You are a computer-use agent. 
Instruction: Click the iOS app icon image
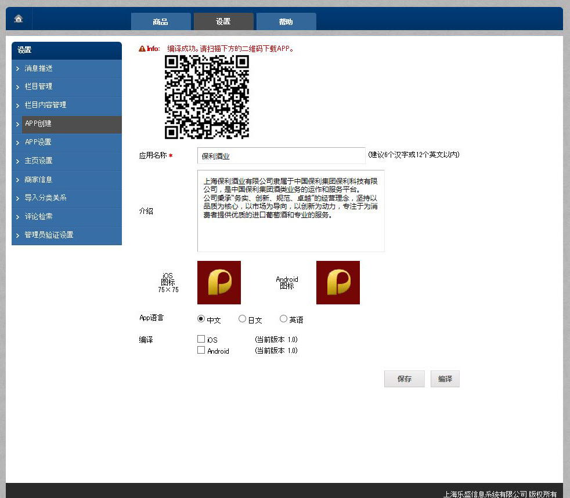pos(219,282)
